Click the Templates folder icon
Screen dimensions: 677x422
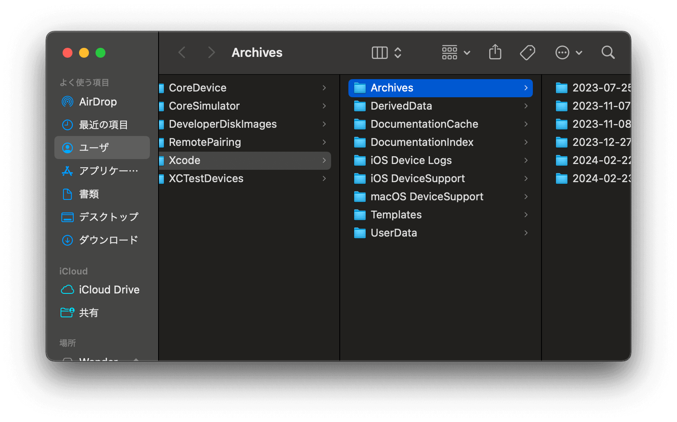pyautogui.click(x=360, y=215)
